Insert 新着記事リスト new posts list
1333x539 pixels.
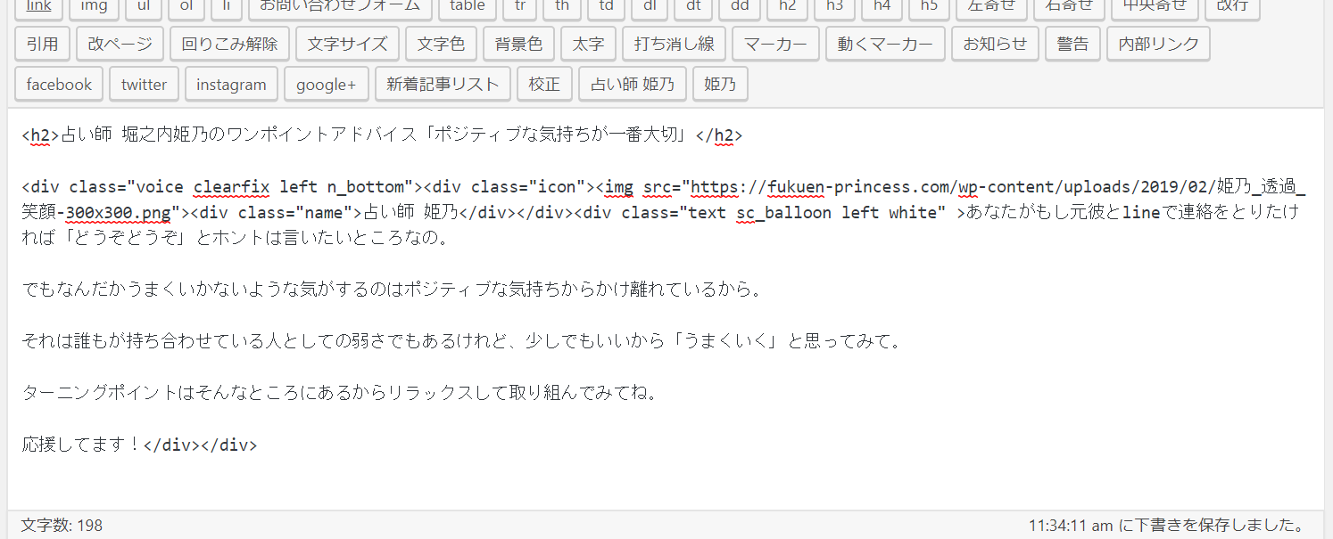point(443,85)
